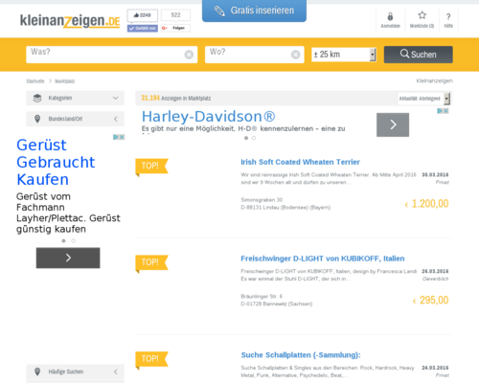Open the kleinanzeigen.DE logo homepage
The image size is (479, 383).
pyautogui.click(x=70, y=21)
